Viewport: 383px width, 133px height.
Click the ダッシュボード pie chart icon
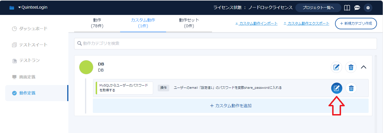15,29
